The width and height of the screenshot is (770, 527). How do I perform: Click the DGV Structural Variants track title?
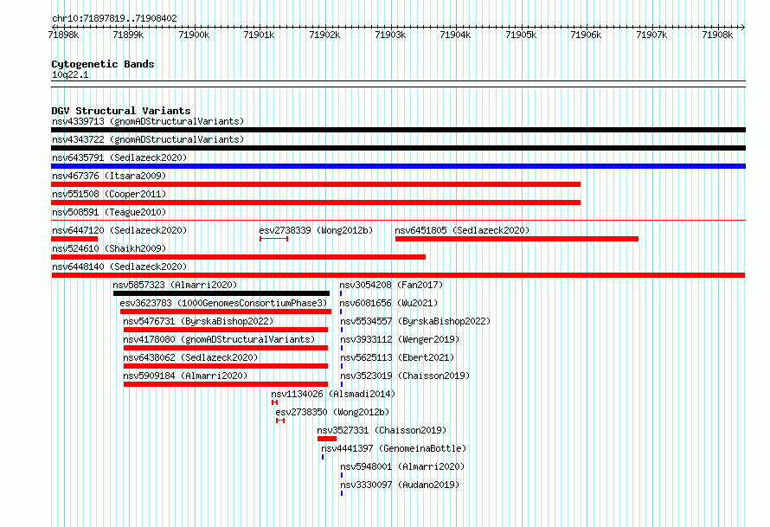121,111
